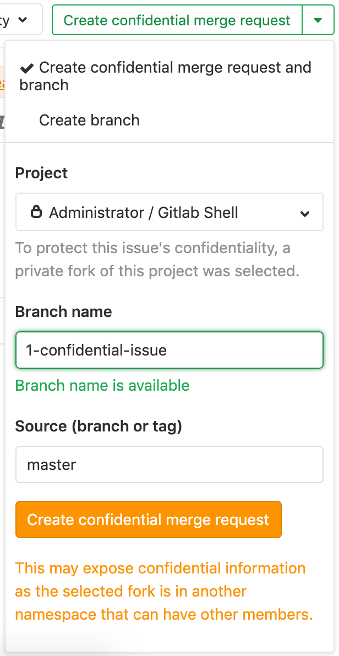Click inside the Branch name field

169,351
